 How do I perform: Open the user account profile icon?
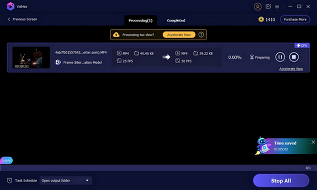258,7
